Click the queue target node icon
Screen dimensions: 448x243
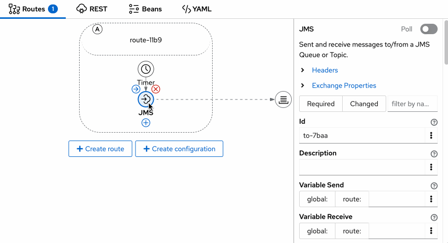[x=283, y=99]
